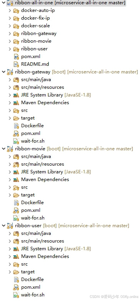
Task: Click the ribbon-gateway Dockerfile icon
Action: (x=16, y=126)
